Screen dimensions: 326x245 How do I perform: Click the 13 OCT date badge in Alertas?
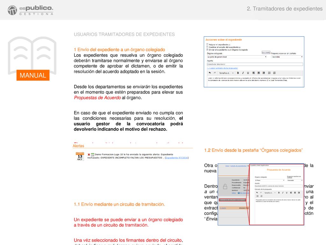pyautogui.click(x=80, y=156)
